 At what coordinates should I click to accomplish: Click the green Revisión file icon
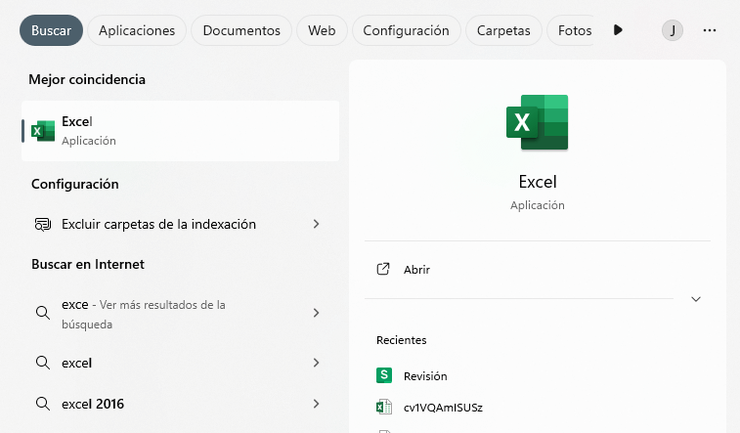pyautogui.click(x=384, y=375)
